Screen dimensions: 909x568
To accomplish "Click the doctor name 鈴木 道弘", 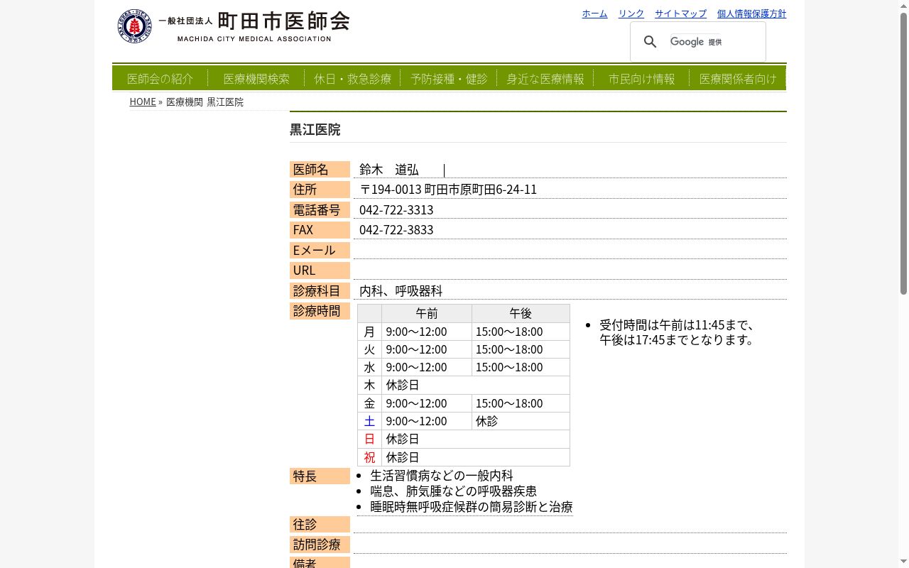I will point(388,170).
